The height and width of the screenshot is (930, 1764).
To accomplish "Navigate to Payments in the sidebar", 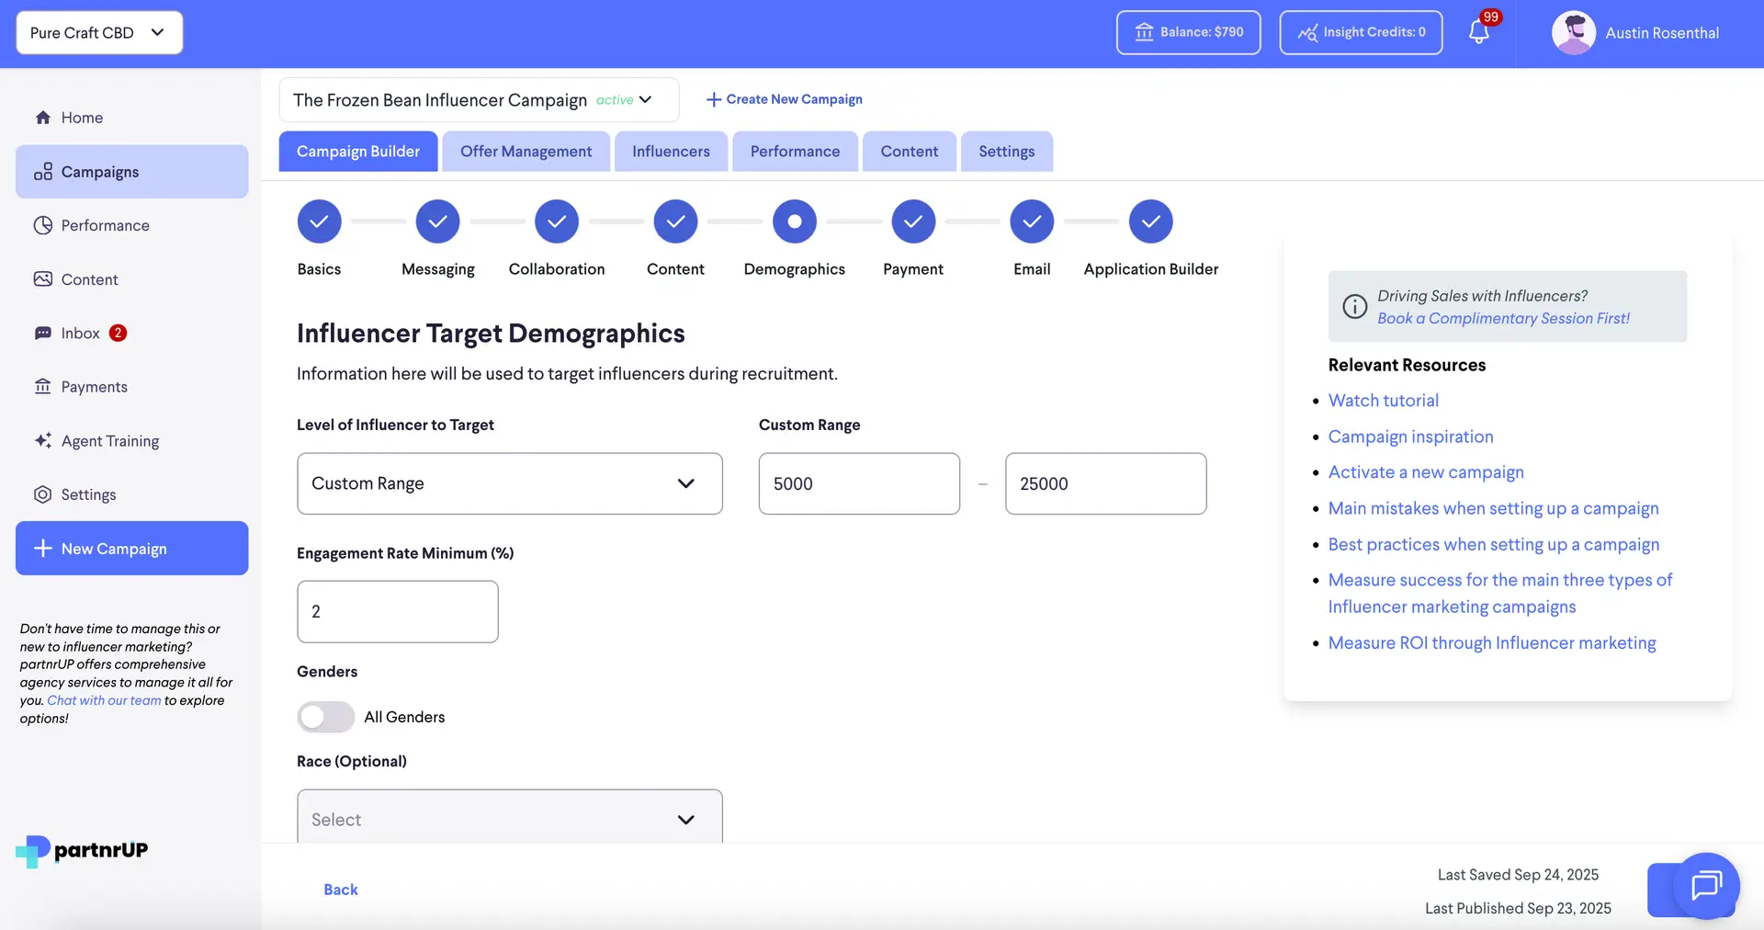I will pyautogui.click(x=94, y=386).
